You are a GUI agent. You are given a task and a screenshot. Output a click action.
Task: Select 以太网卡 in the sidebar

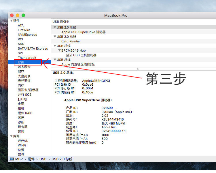(x=24, y=67)
